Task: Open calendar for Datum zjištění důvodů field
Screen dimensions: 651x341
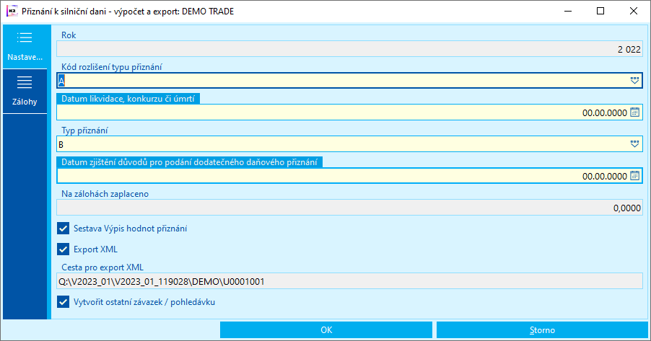Action: (x=635, y=176)
